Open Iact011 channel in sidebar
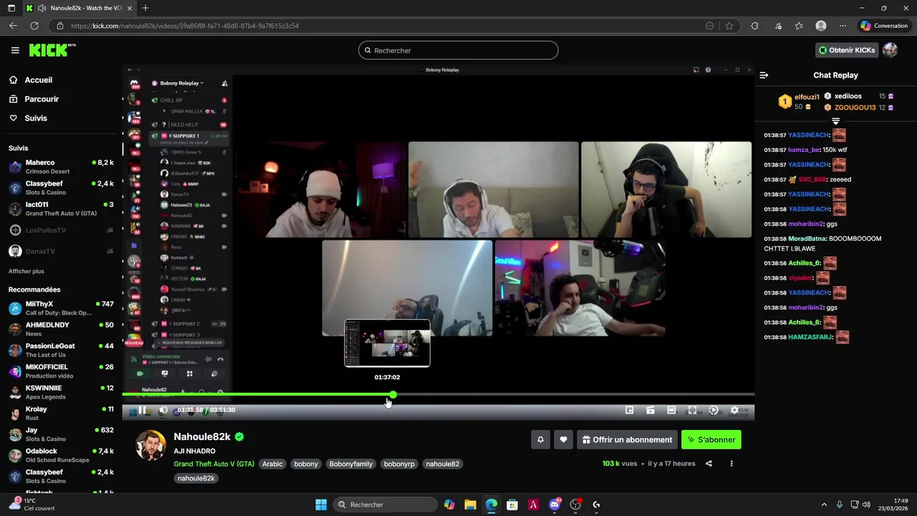This screenshot has width=917, height=516. coord(61,209)
